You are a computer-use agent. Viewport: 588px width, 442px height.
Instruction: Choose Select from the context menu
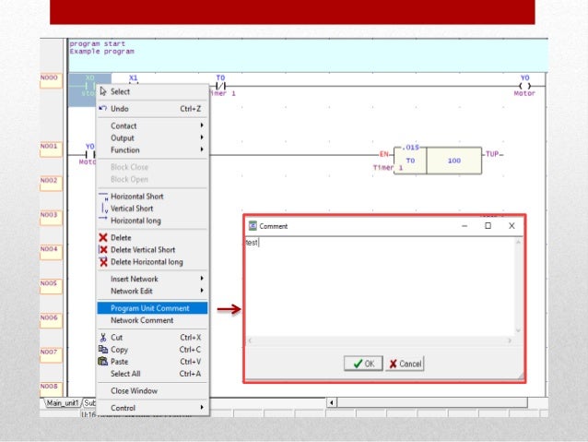(152, 91)
